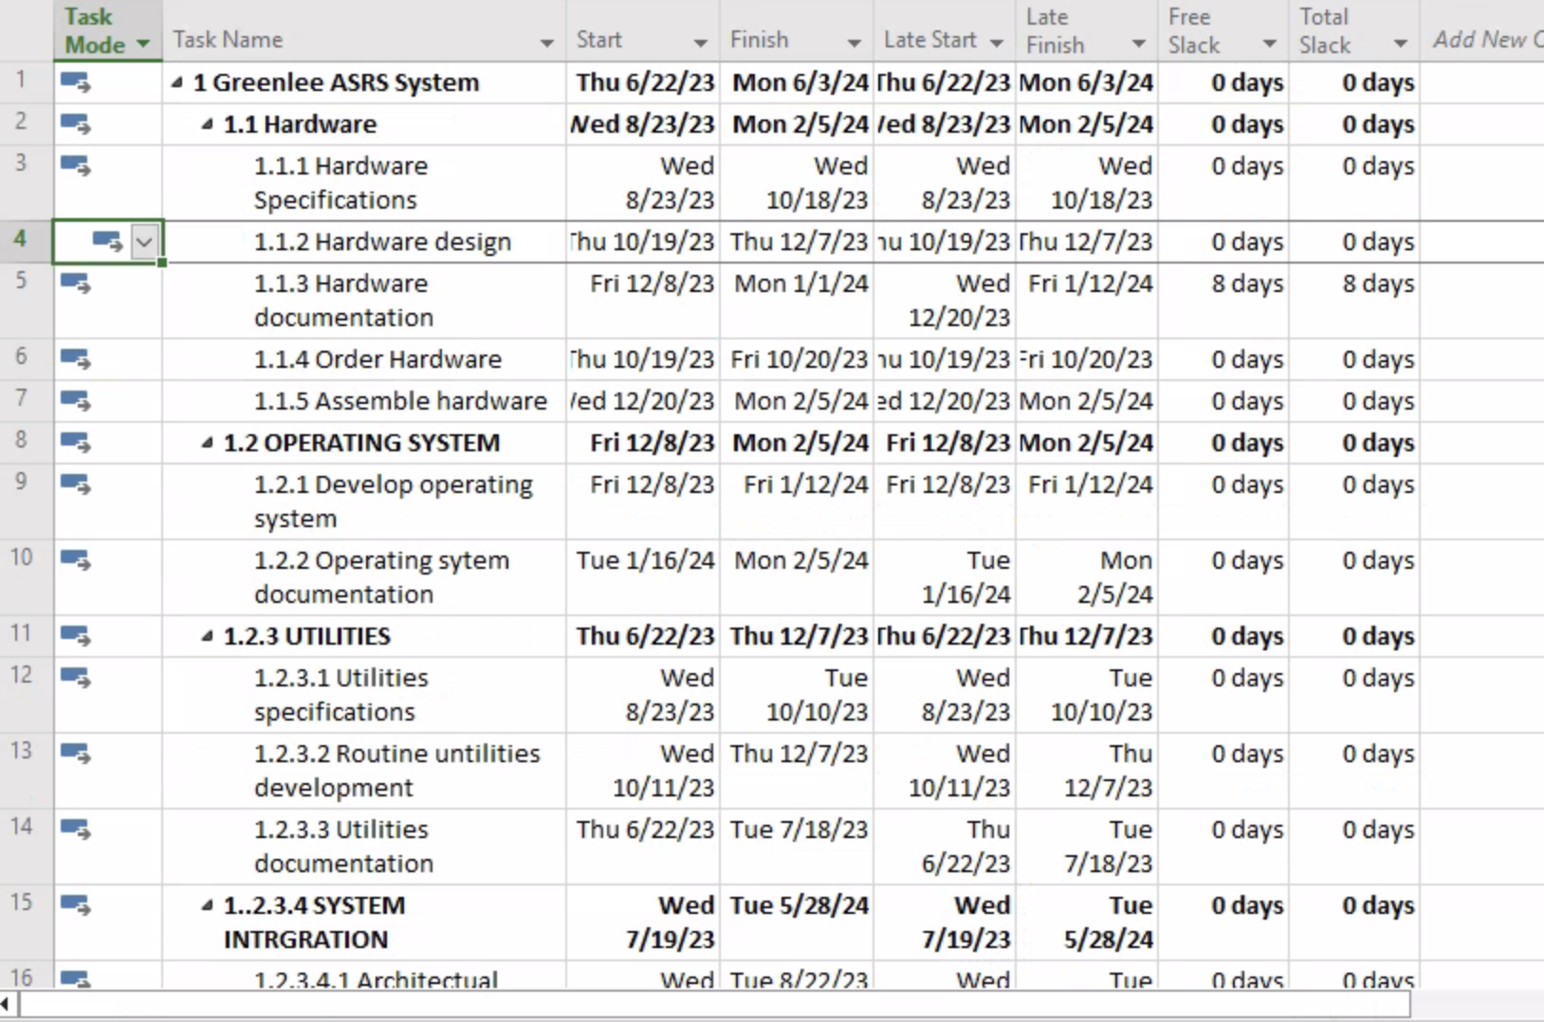Open the Task Name column filter dropdown

click(x=547, y=43)
